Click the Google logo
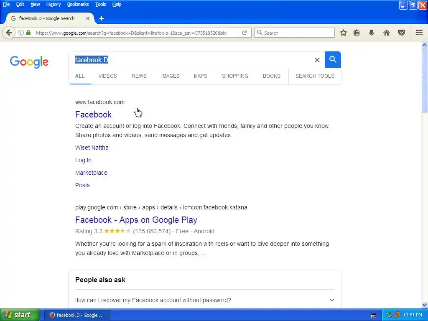This screenshot has height=321, width=428. point(29,62)
